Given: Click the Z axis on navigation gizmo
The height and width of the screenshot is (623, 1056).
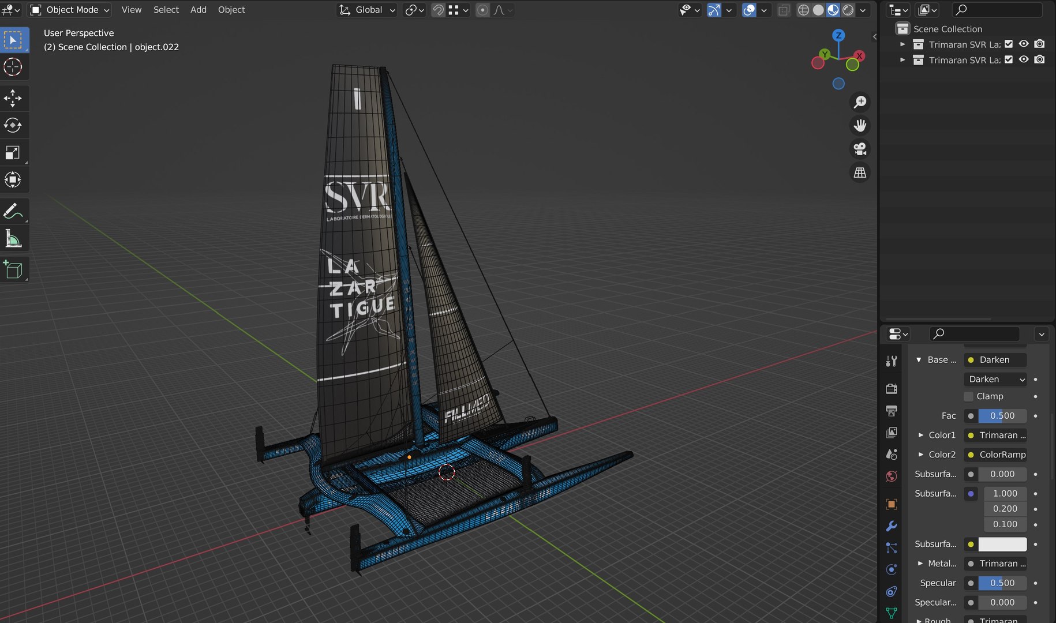Looking at the screenshot, I should click(838, 35).
